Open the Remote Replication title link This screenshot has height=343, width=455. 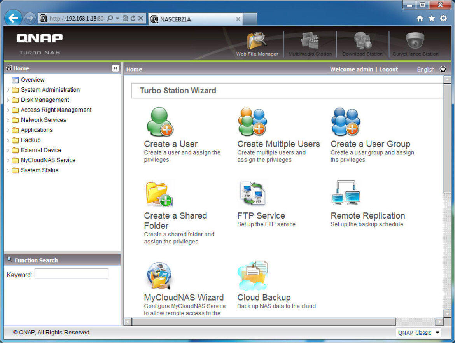click(367, 215)
